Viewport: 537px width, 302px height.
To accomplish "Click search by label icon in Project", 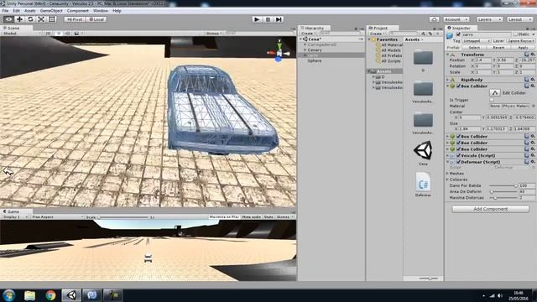I will point(430,34).
